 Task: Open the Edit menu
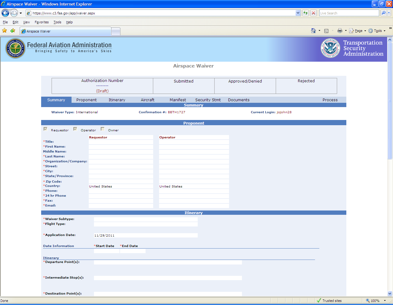point(15,22)
